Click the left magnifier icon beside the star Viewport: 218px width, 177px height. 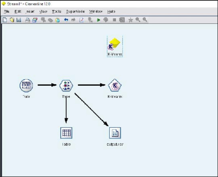[138, 20]
